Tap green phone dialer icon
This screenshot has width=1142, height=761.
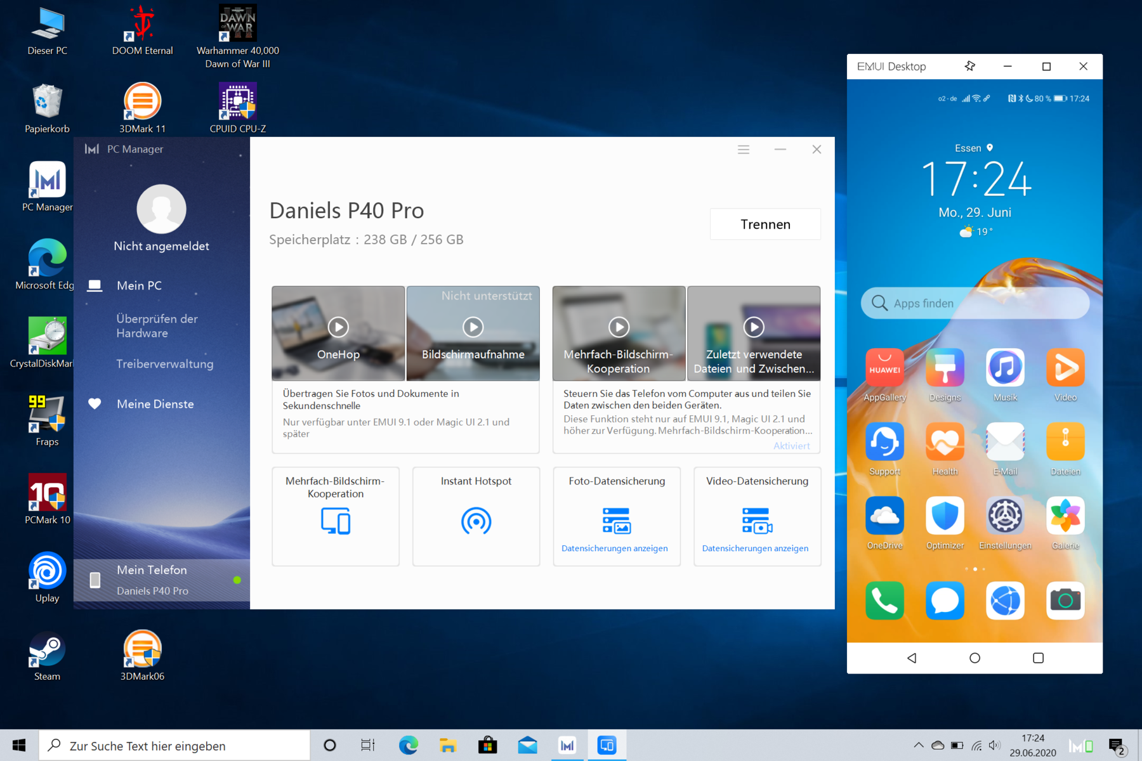pyautogui.click(x=884, y=601)
